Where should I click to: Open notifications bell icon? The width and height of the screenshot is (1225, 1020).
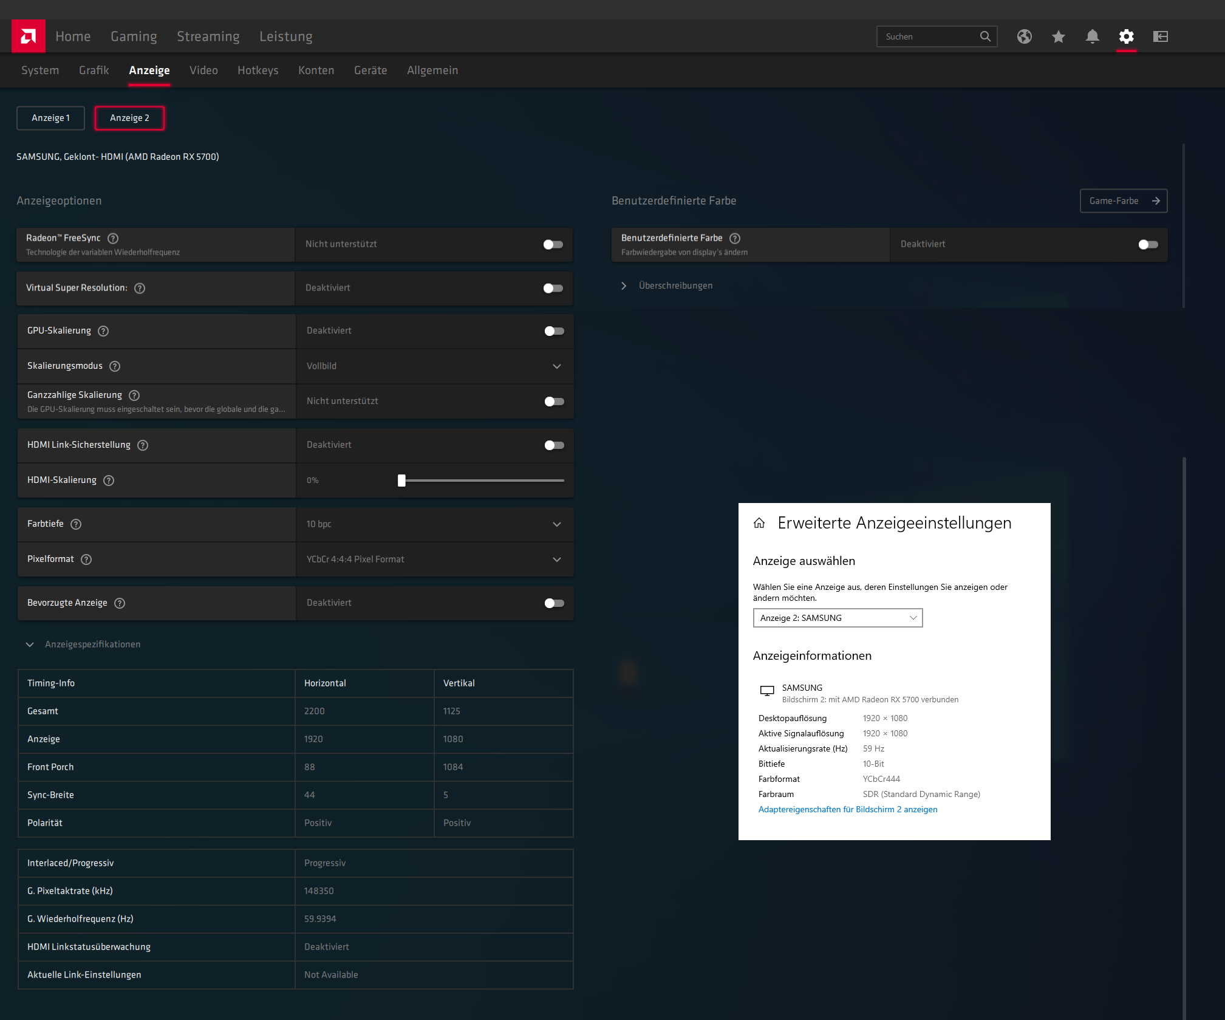1092,36
